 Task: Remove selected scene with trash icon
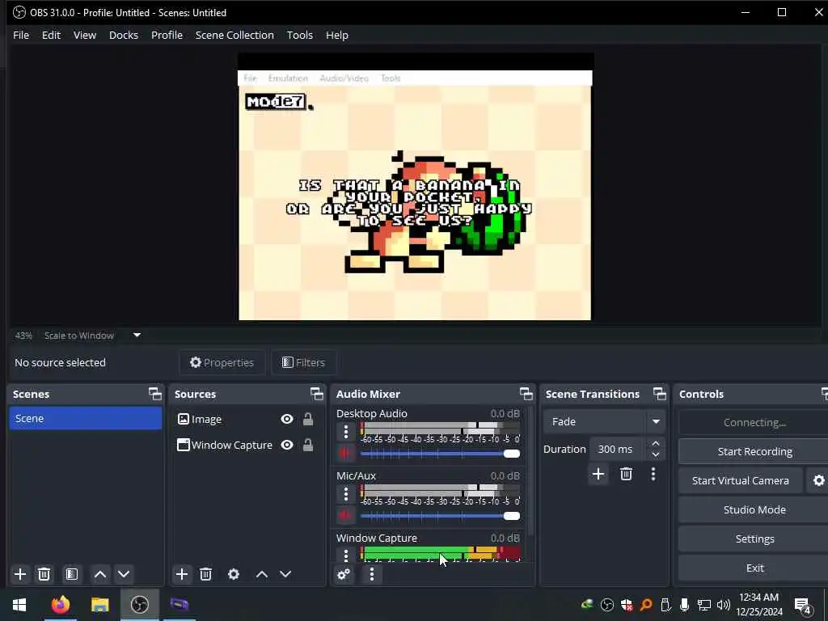(x=44, y=574)
